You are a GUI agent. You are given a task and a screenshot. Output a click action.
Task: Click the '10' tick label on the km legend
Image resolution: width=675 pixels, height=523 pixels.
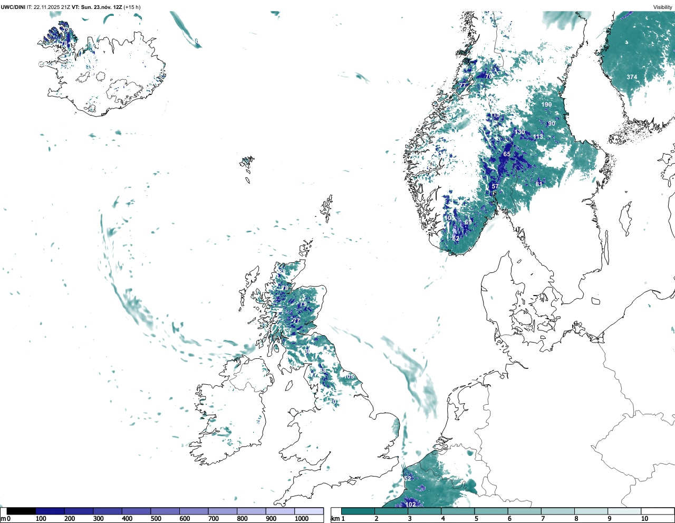point(645,519)
